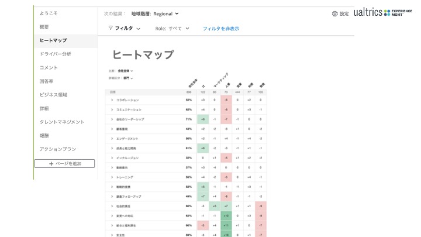Viewport: 421px width, 237px height.
Task: Click the dark green +11 heatmap cell
Action: [226, 225]
